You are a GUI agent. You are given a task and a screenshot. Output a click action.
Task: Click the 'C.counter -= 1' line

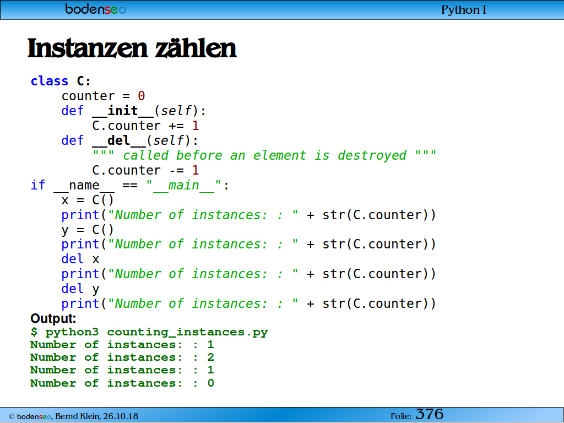point(145,170)
